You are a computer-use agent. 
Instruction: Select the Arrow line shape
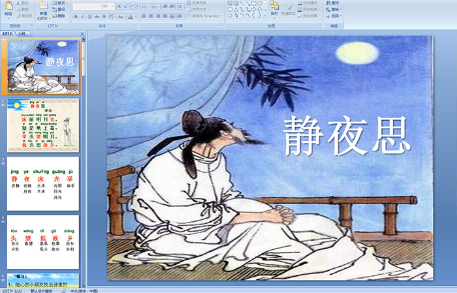247,3
